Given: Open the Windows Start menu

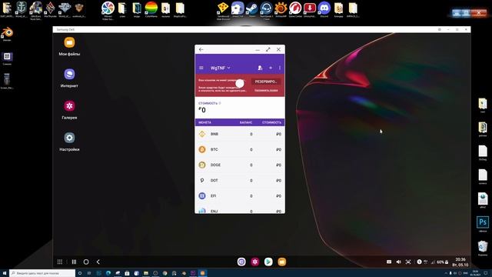Looking at the screenshot, I should [x=5, y=273].
